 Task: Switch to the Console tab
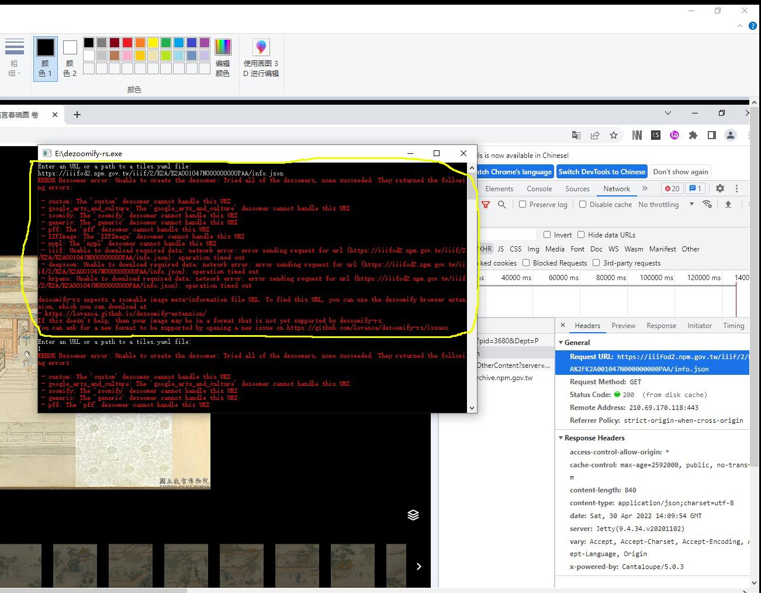coord(539,188)
